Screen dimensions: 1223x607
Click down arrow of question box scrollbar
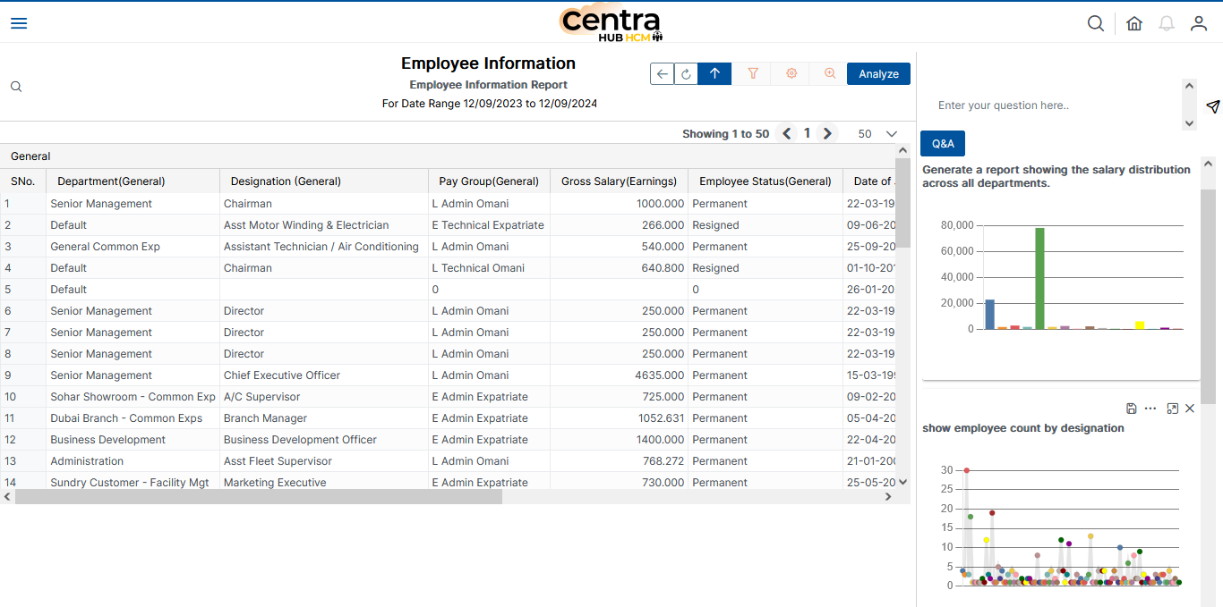coord(1189,123)
